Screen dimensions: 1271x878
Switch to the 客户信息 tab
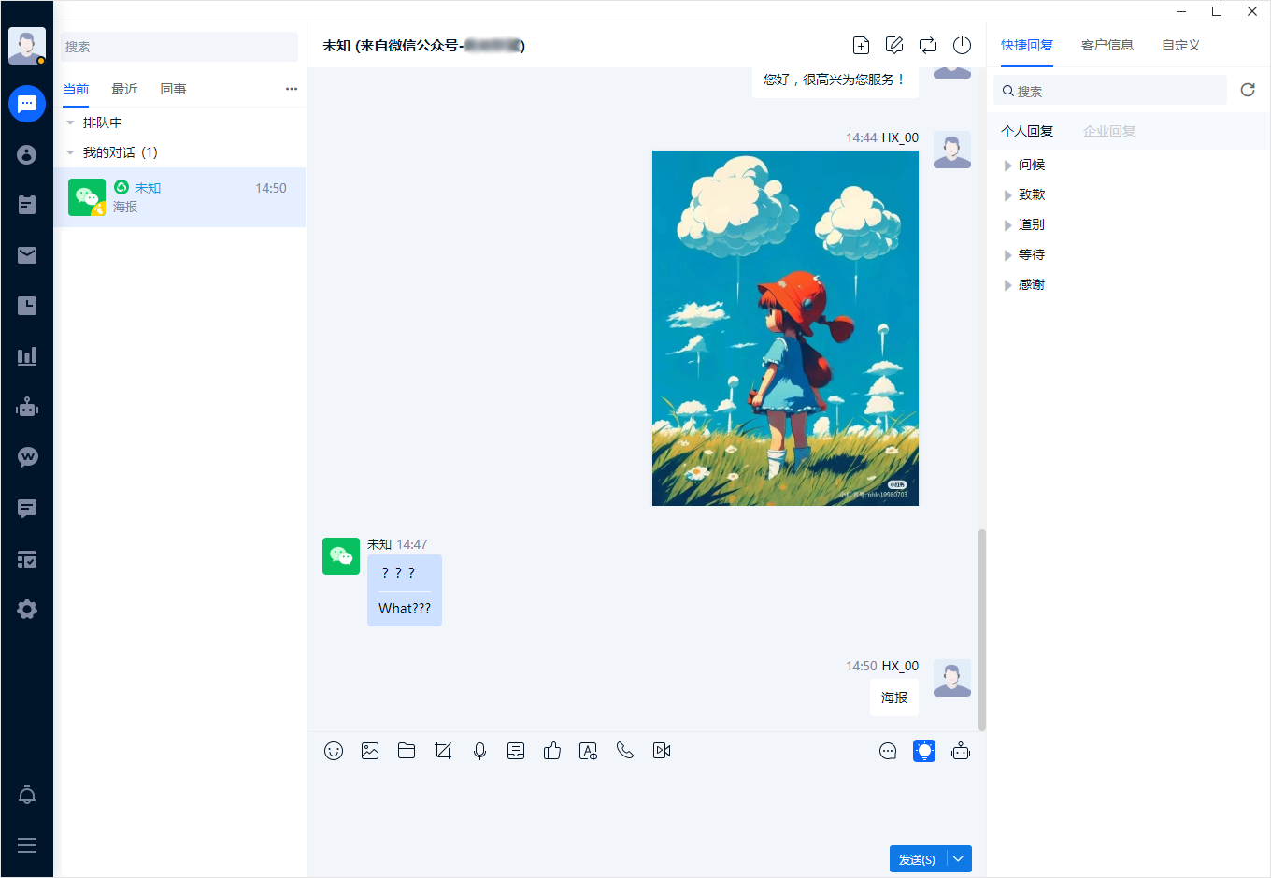(x=1107, y=45)
